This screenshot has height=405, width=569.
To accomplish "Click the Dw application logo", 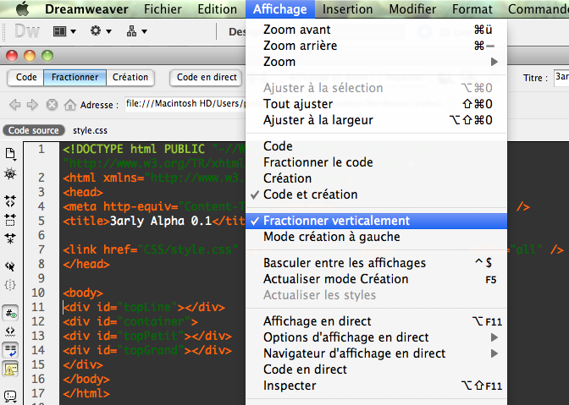I will (x=27, y=31).
